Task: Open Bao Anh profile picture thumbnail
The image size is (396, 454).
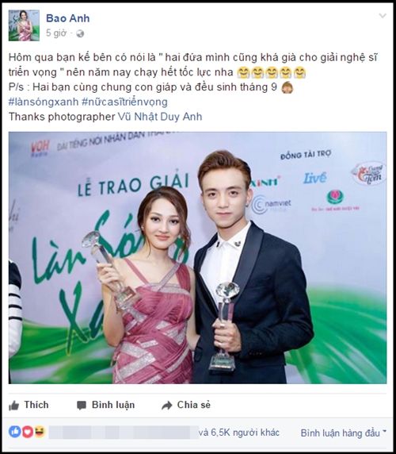Action: 24,25
